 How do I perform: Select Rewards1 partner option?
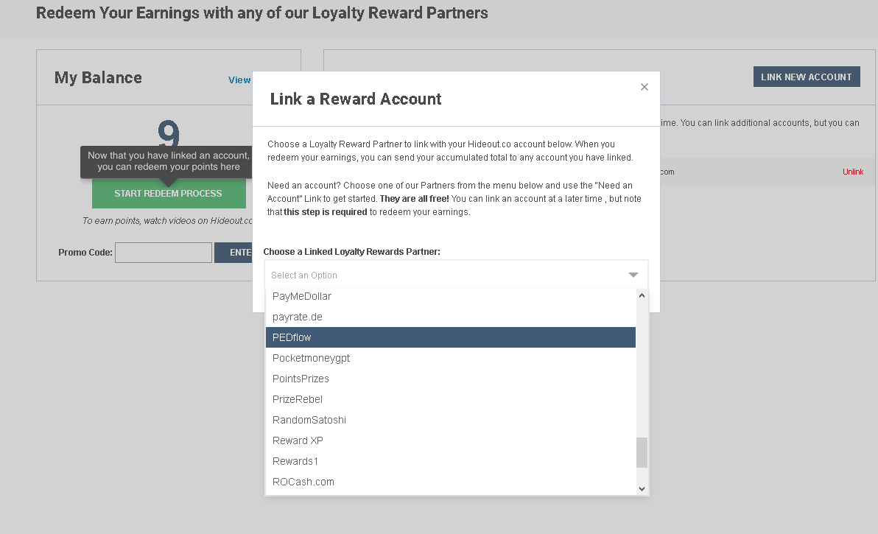click(x=295, y=461)
